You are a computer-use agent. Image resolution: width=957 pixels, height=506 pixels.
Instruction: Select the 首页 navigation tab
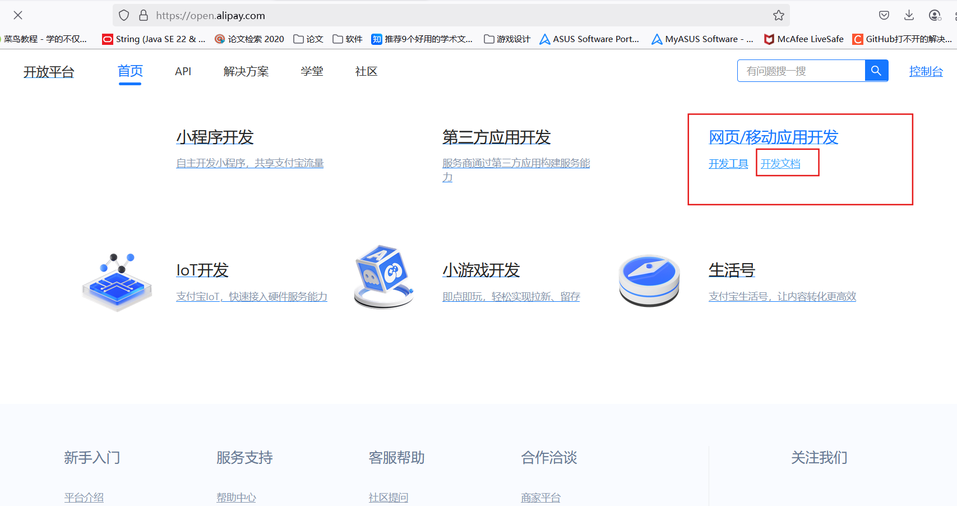[x=130, y=71]
